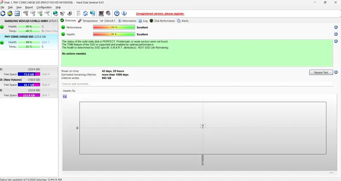Click help icon beside status text box

click(x=336, y=41)
